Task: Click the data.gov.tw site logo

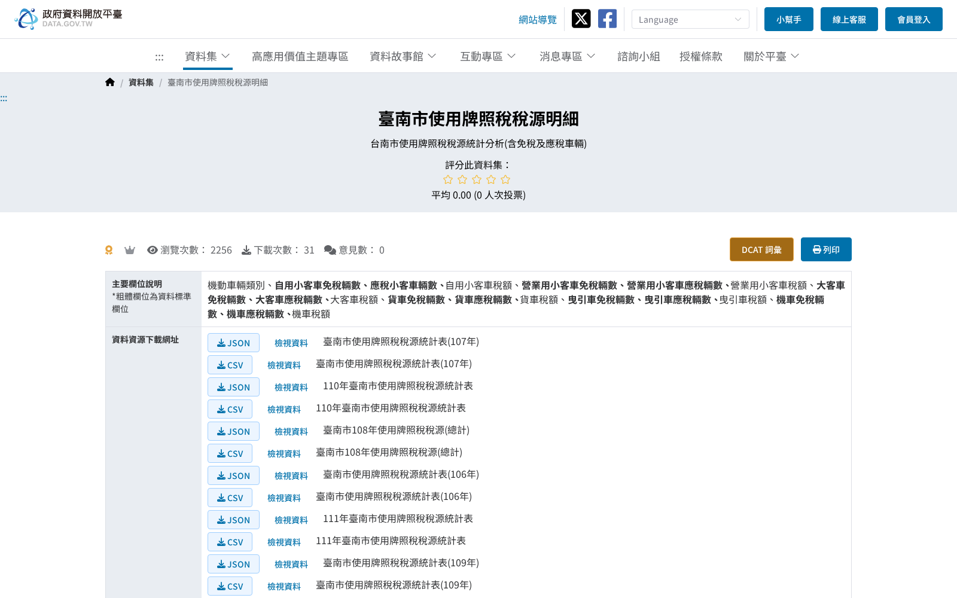Action: pyautogui.click(x=68, y=19)
